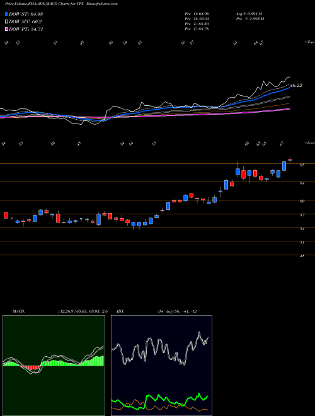This screenshot has height=416, width=315.
Task: Click the 'Pre H: 69.55' high value
Action: pos(197,19)
